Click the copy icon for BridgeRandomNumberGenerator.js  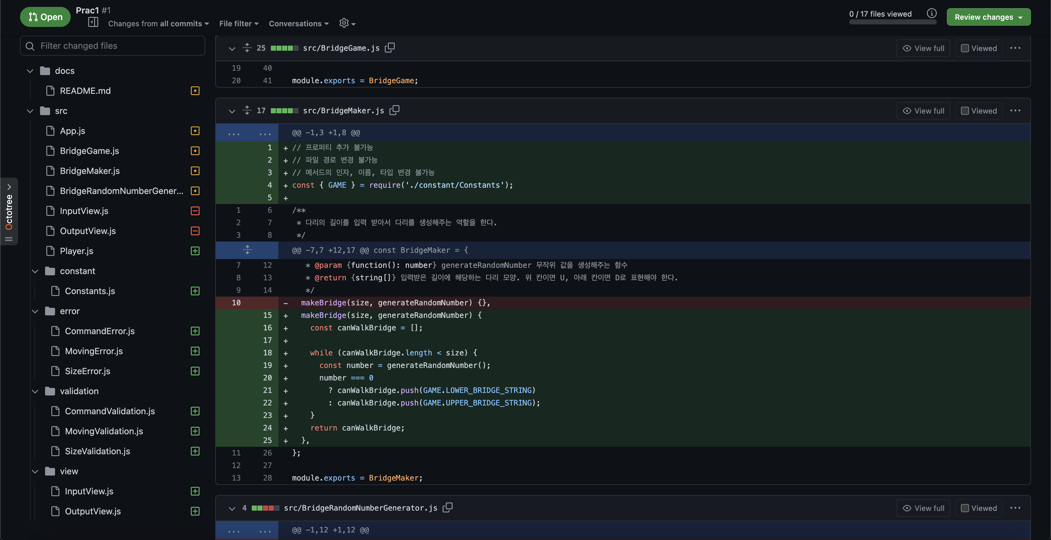coord(447,508)
